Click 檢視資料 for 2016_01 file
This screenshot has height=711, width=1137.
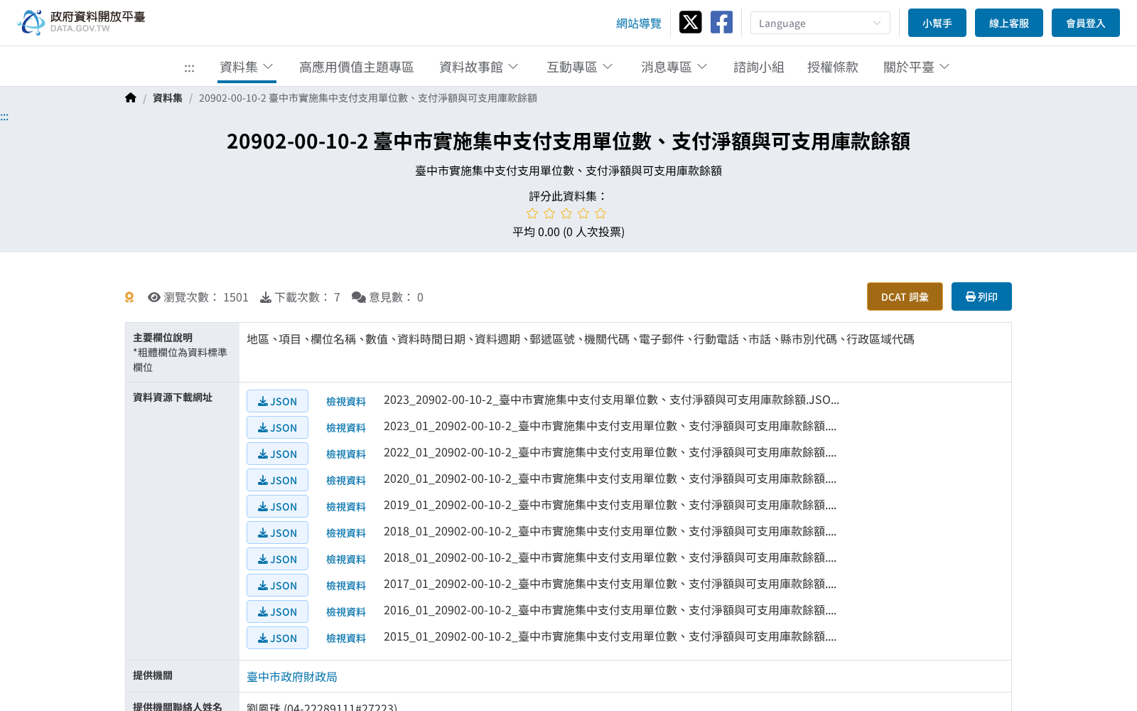pyautogui.click(x=346, y=612)
